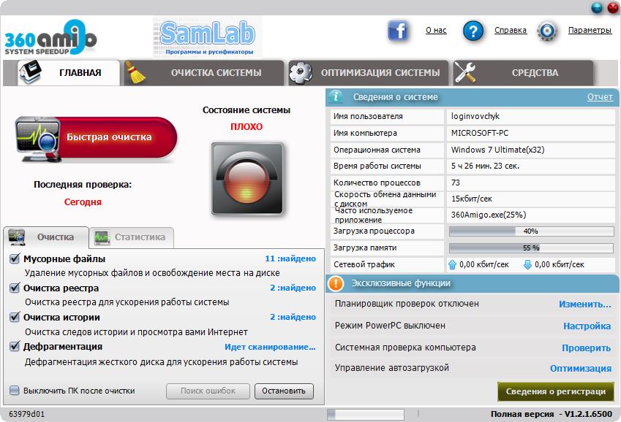Uncheck the Очистка реестра checkbox
This screenshot has height=422, width=621.
click(15, 288)
